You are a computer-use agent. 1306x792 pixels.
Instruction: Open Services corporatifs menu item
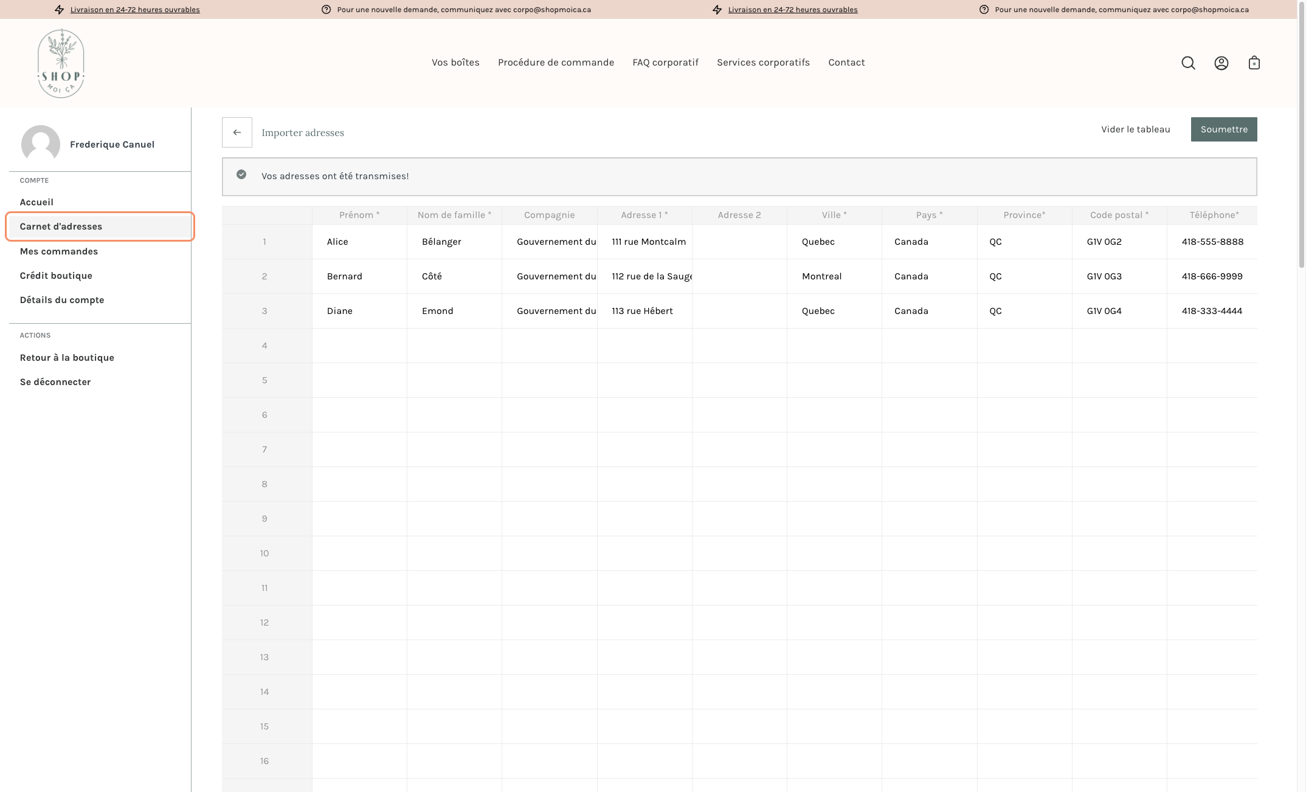(763, 63)
